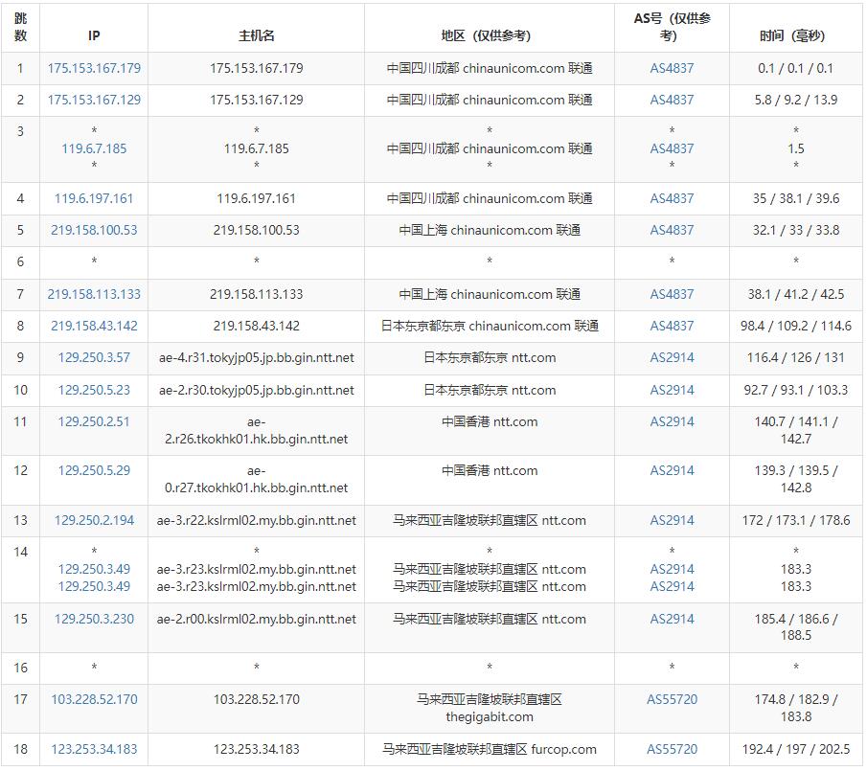Select hostname ae-2.r26.tkokhk01.hk.bb.gin.ntt.net

point(256,430)
